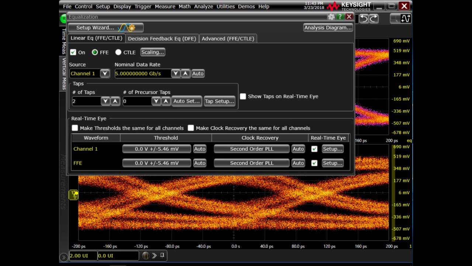Switch to Advanced (FFE/CTLE) tab

click(228, 38)
